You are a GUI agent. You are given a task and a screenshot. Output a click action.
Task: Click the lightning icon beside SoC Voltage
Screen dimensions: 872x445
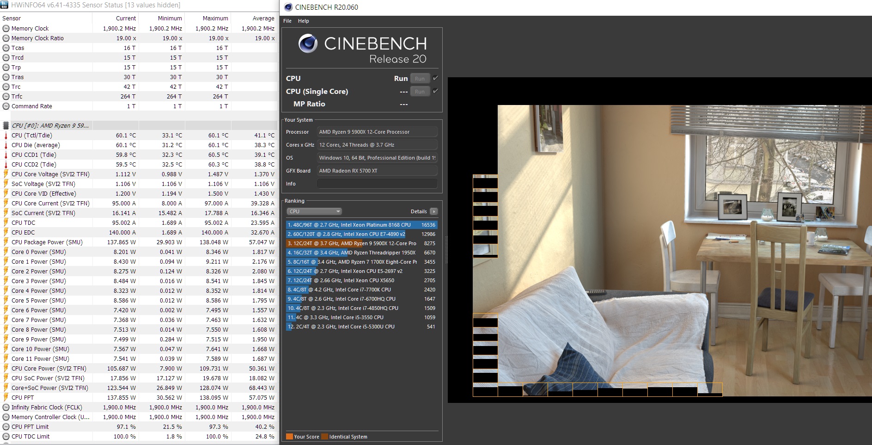coord(6,184)
